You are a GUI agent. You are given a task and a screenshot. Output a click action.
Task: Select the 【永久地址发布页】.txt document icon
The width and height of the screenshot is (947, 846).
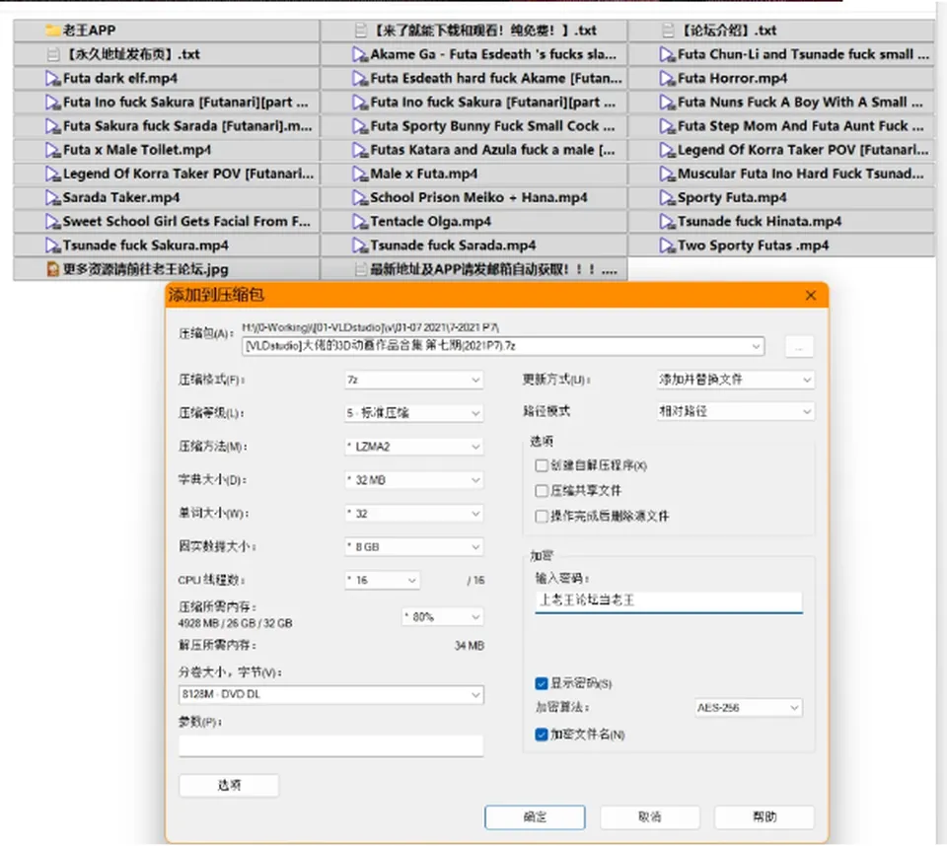[x=53, y=54]
